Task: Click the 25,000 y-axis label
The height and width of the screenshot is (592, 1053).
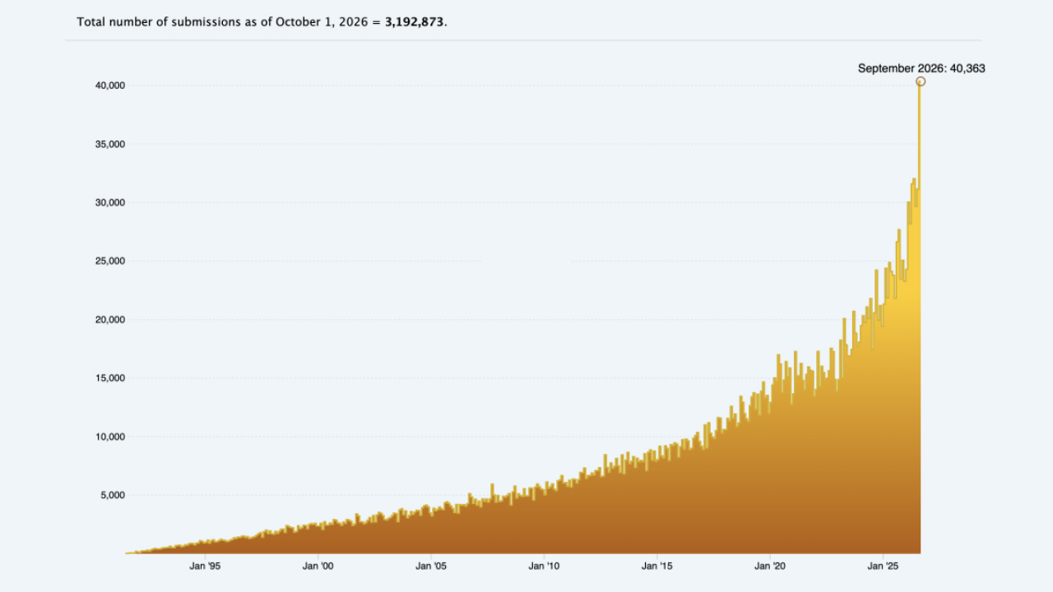Action: coord(108,261)
